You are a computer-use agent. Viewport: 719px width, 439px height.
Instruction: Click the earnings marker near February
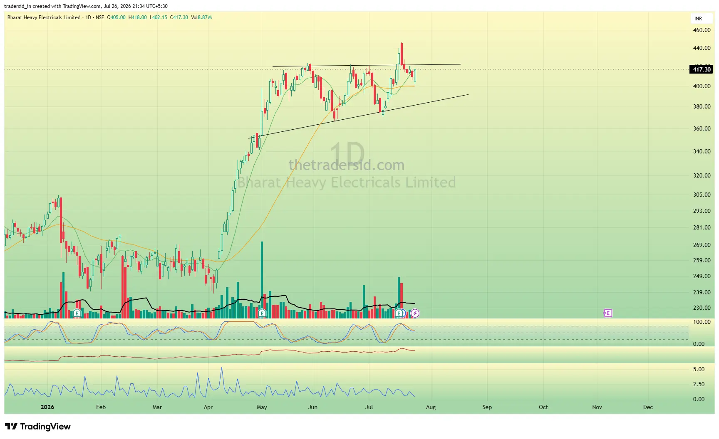pyautogui.click(x=77, y=313)
